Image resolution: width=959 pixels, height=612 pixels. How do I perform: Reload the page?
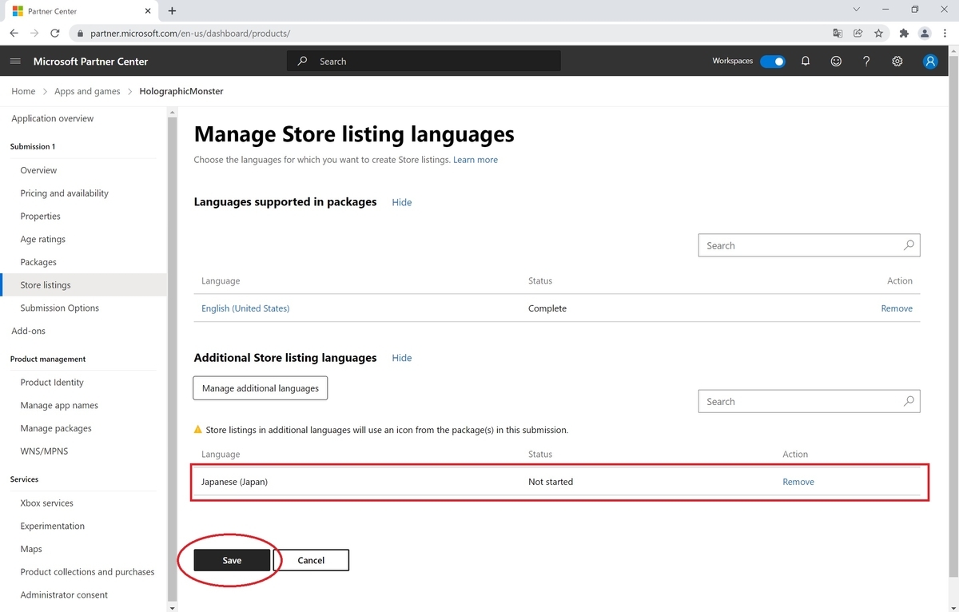(x=55, y=34)
